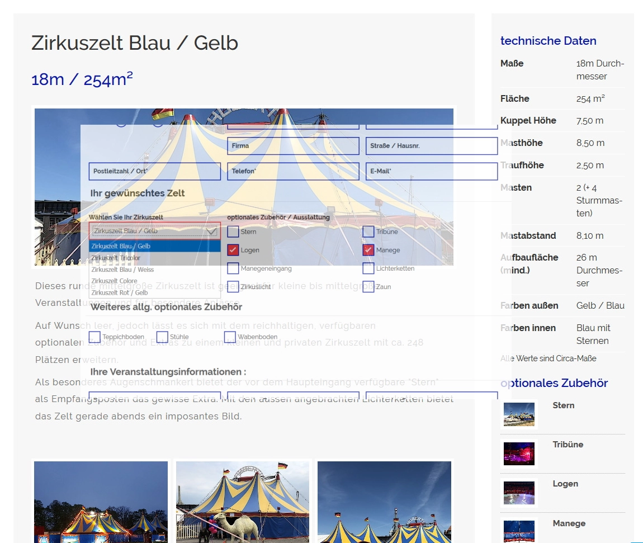Open the Tribüne accessory thumbnail
The height and width of the screenshot is (543, 643).
coord(519,454)
